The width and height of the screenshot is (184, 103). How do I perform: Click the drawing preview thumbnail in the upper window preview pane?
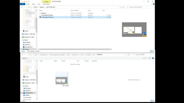(x=134, y=29)
